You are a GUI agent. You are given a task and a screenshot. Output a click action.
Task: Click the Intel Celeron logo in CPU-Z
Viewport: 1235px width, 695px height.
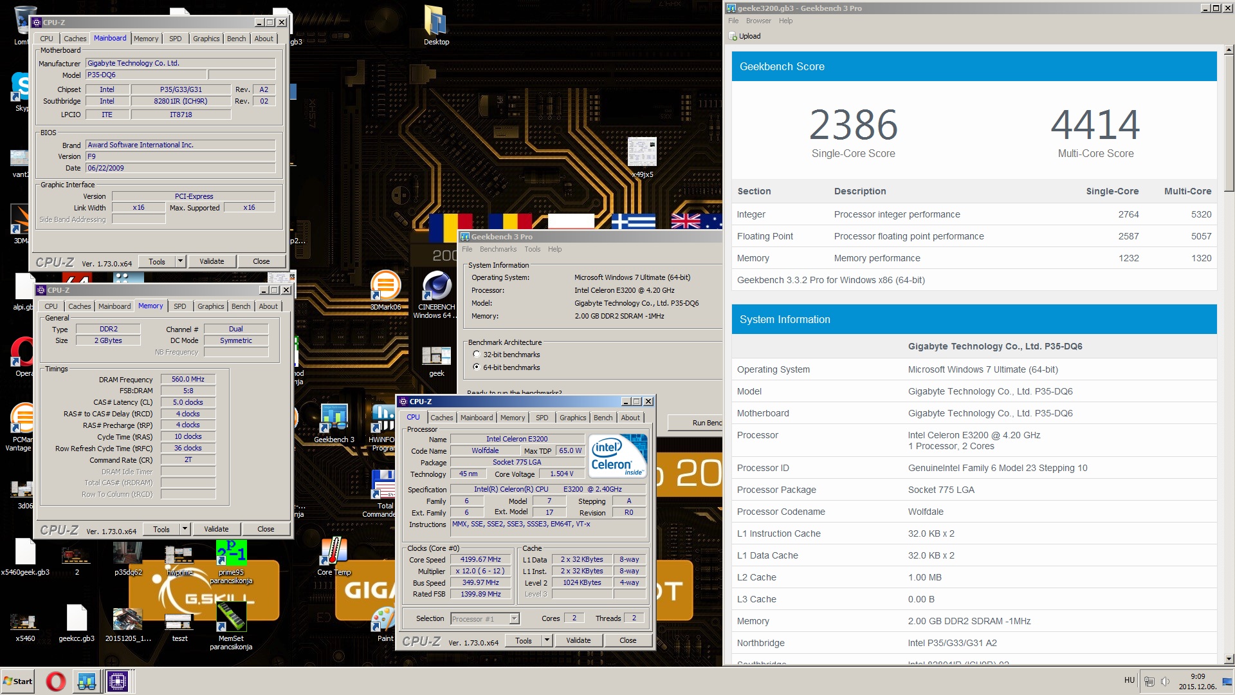coord(617,456)
